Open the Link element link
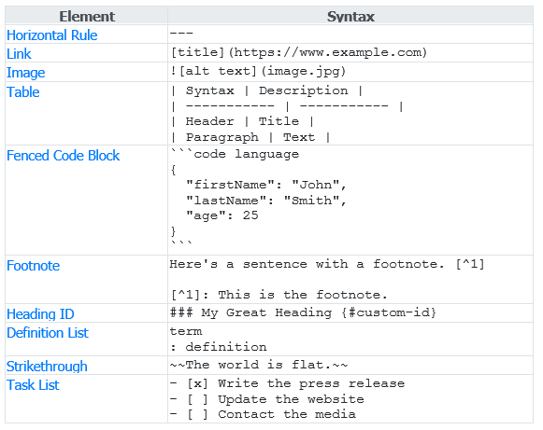This screenshot has width=543, height=430. [19, 54]
